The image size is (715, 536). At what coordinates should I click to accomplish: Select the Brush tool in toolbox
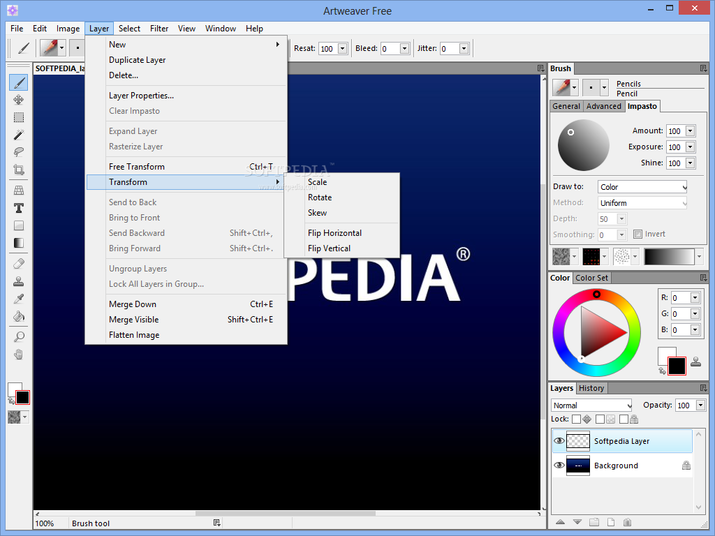[x=19, y=82]
